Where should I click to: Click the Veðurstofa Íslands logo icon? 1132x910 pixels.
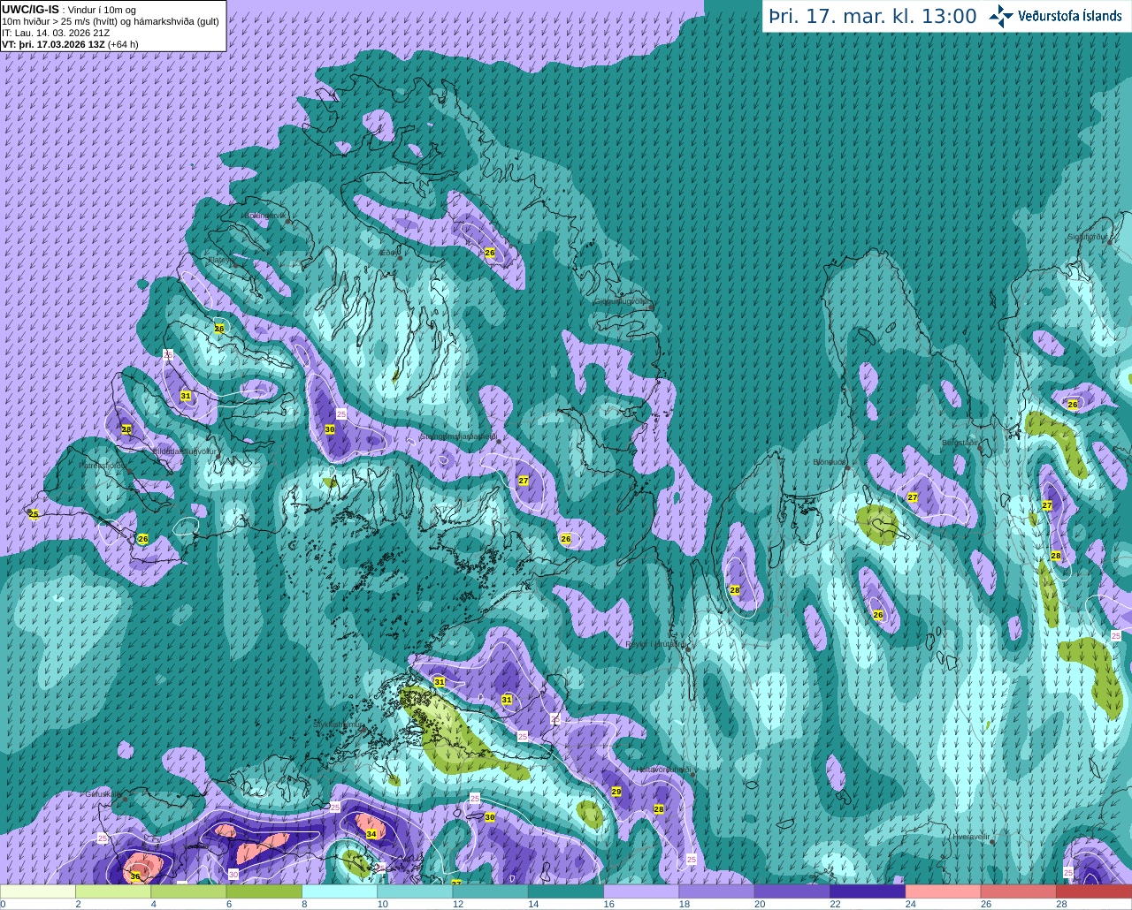(1001, 16)
